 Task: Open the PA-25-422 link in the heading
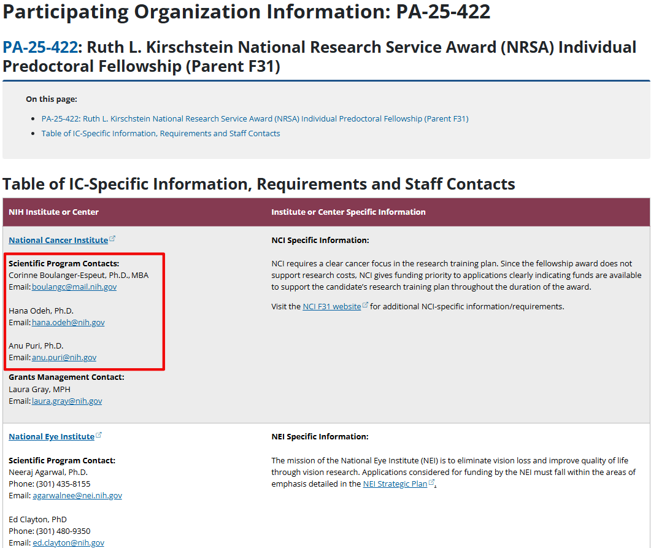click(x=40, y=47)
